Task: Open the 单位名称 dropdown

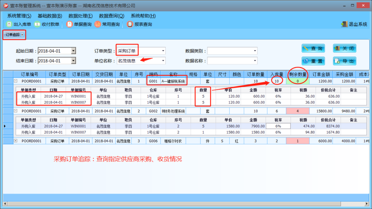Action: [x=163, y=61]
